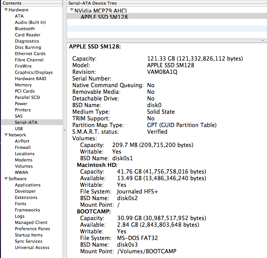The image size is (267, 258).
Task: Open Sync Services entry
Action: (29, 241)
